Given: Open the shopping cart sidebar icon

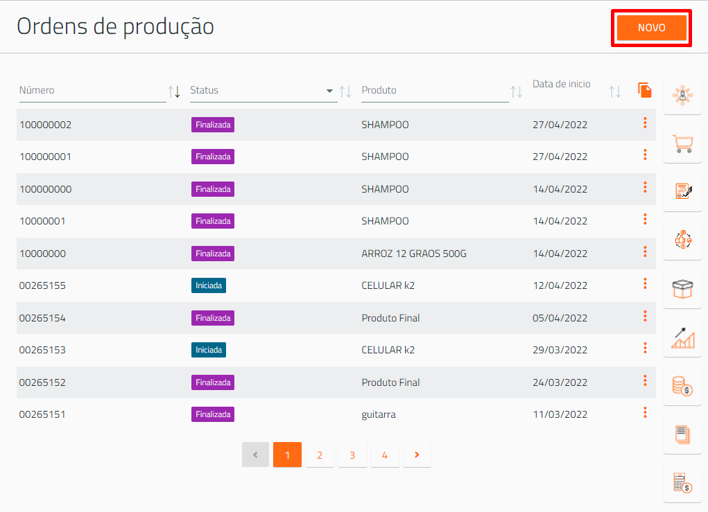Looking at the screenshot, I should pos(682,144).
